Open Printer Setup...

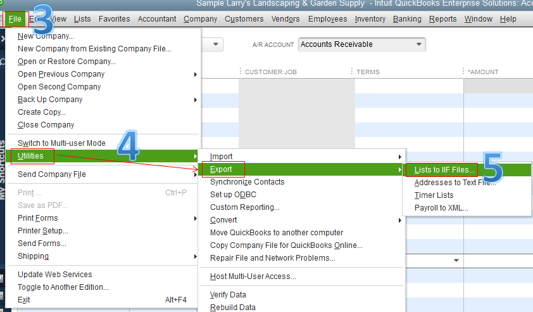click(x=43, y=231)
